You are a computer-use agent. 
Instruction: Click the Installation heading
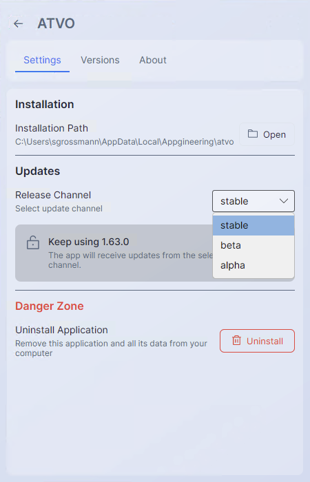[45, 104]
